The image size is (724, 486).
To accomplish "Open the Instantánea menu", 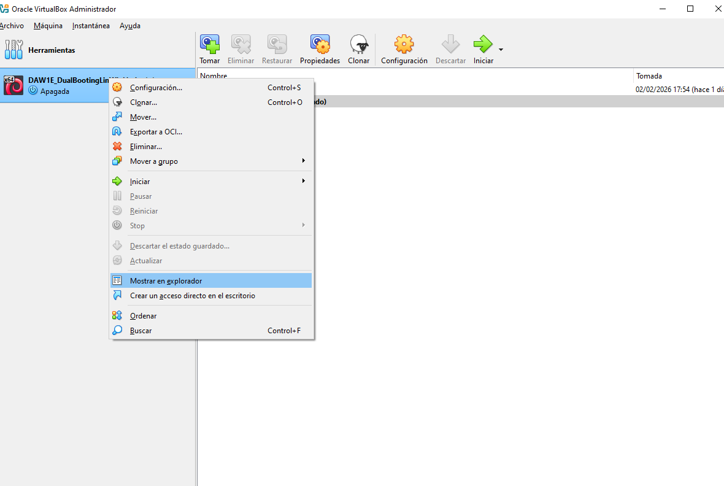I will (91, 26).
